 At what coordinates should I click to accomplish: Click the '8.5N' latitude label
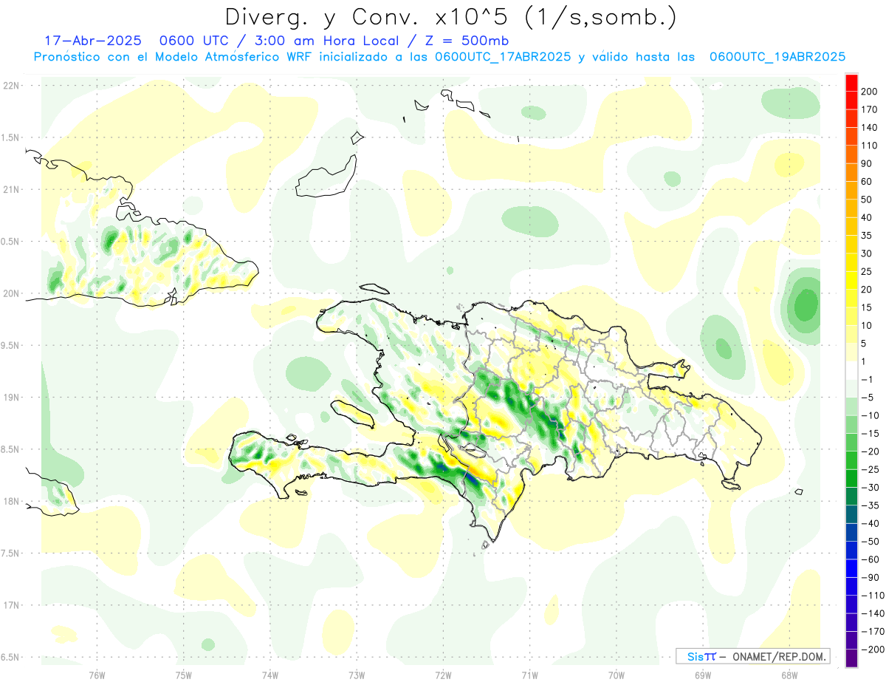(x=11, y=449)
